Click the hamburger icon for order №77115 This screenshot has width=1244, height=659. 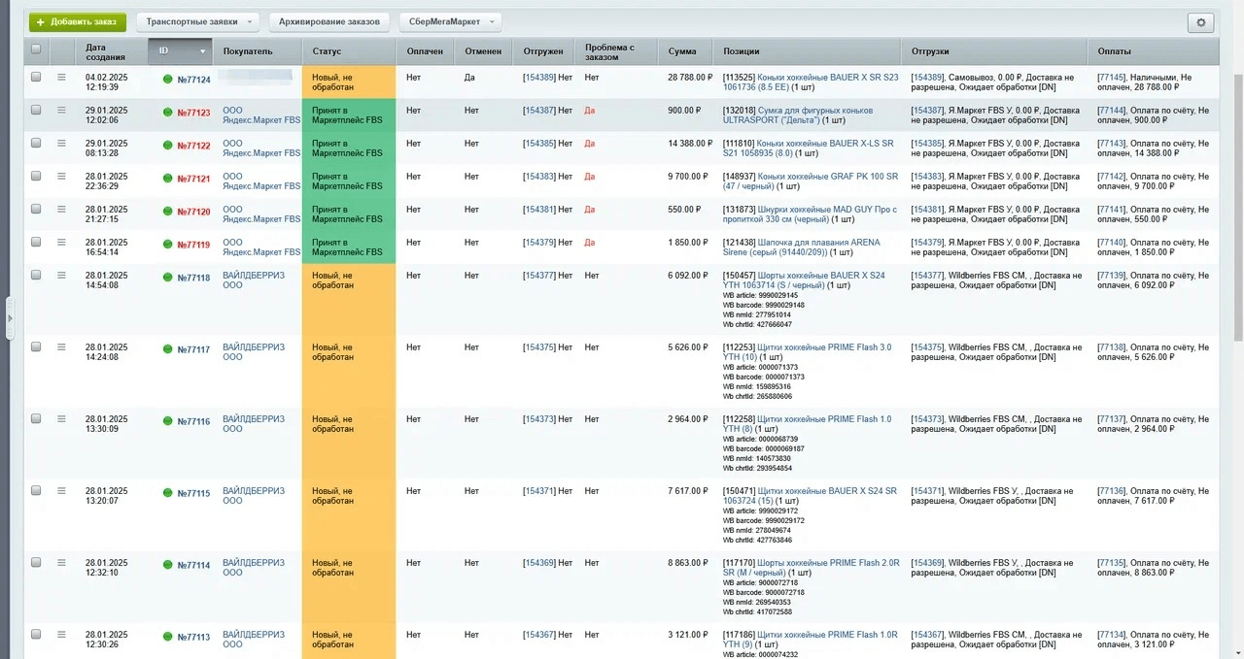coord(62,491)
